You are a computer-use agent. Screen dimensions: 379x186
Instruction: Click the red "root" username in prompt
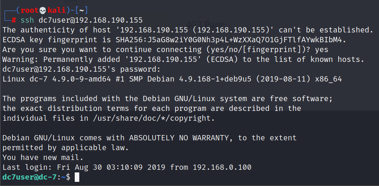(x=29, y=10)
